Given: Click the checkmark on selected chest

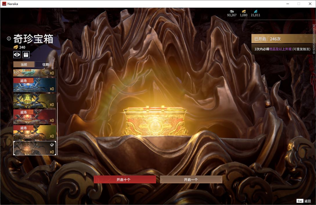Looking at the screenshot, I should [x=52, y=145].
